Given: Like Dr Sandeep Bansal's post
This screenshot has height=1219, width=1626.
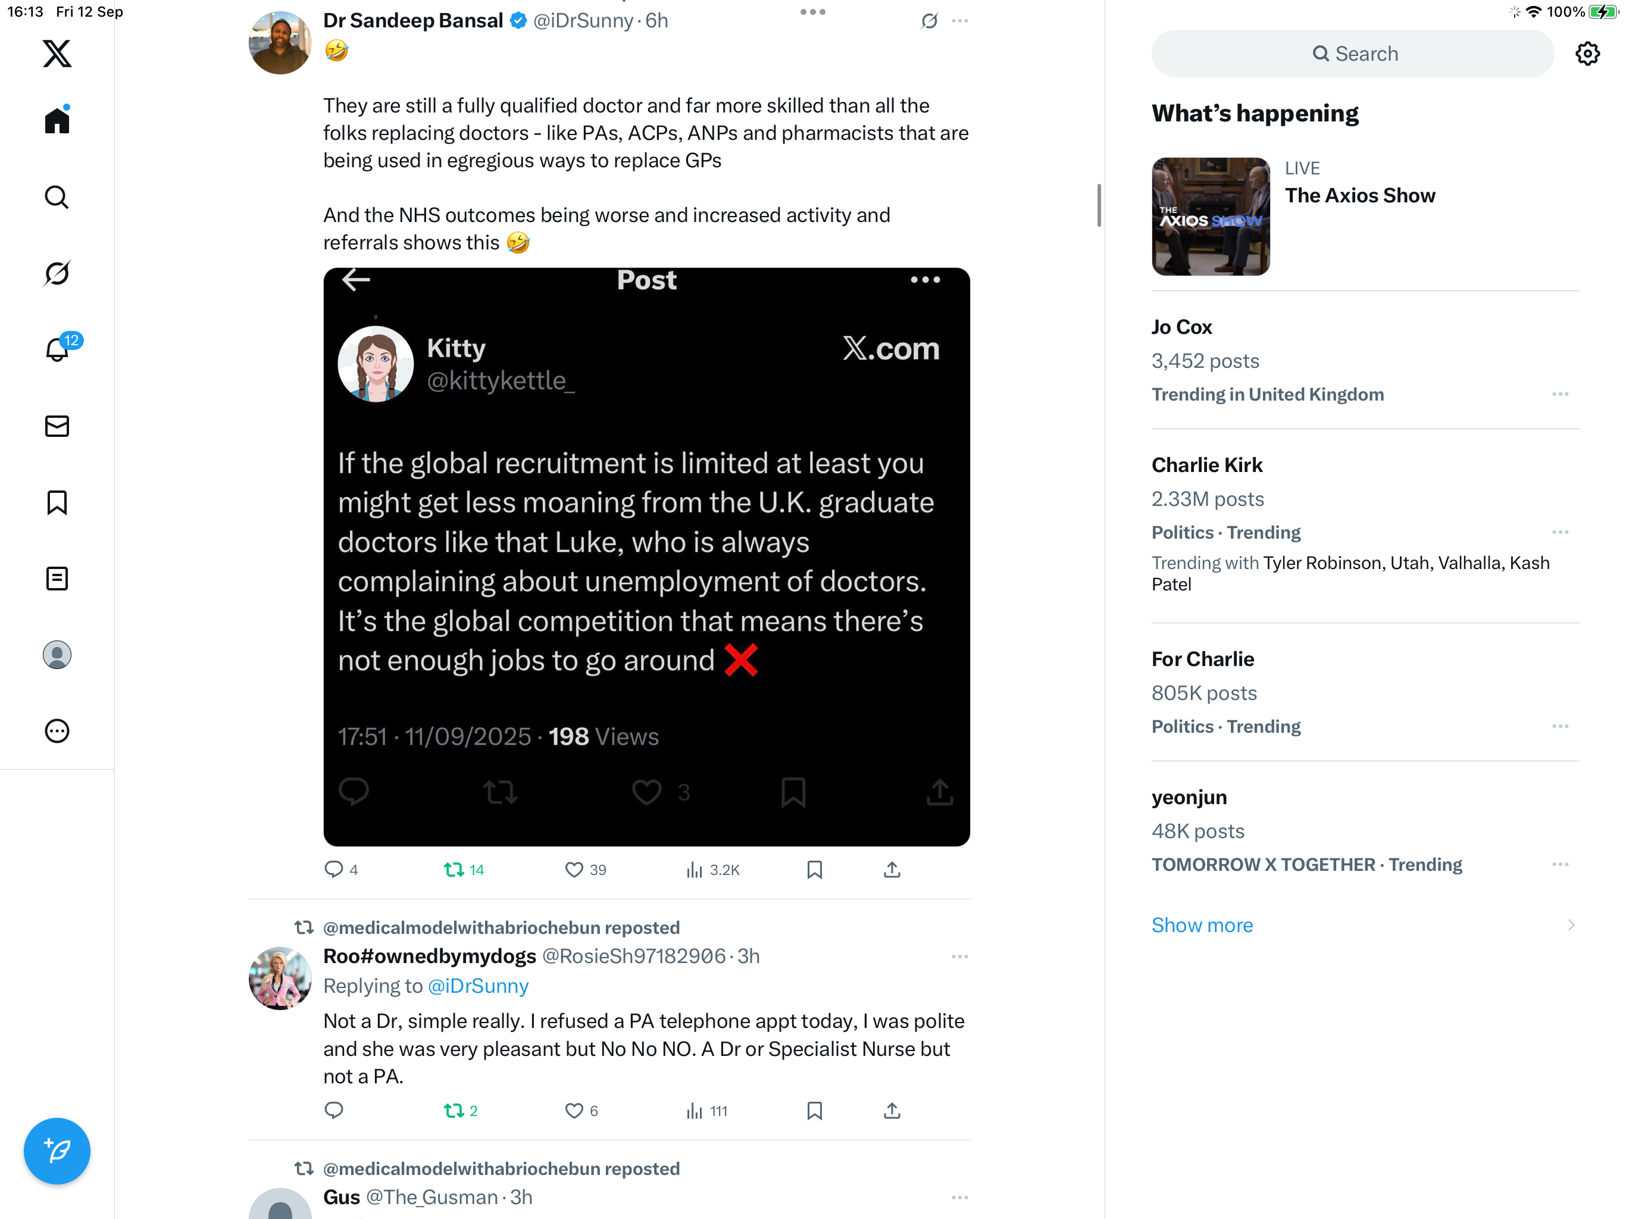Looking at the screenshot, I should coord(574,870).
